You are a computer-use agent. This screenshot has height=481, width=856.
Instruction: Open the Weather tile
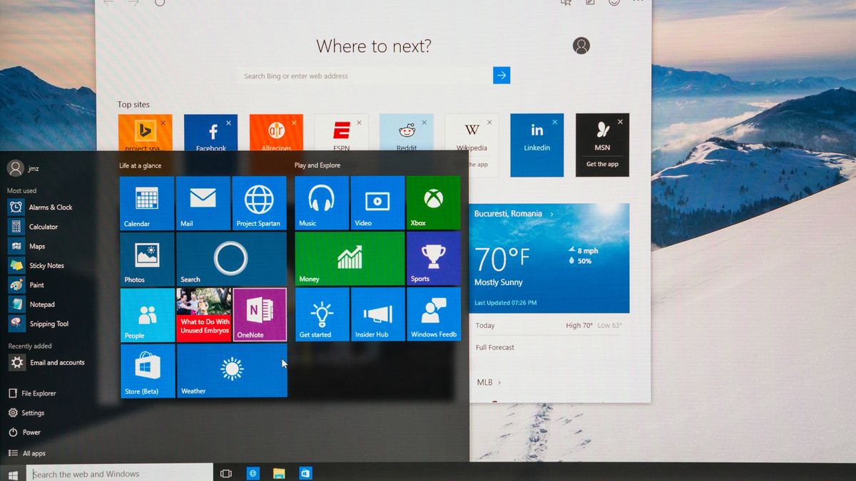(x=231, y=371)
